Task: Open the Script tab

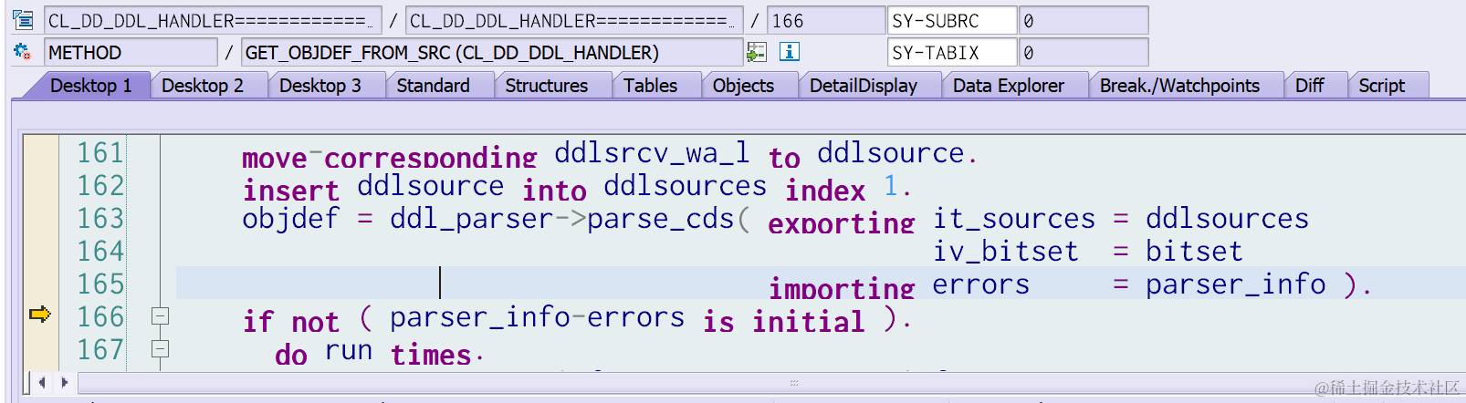Action: 1382,86
